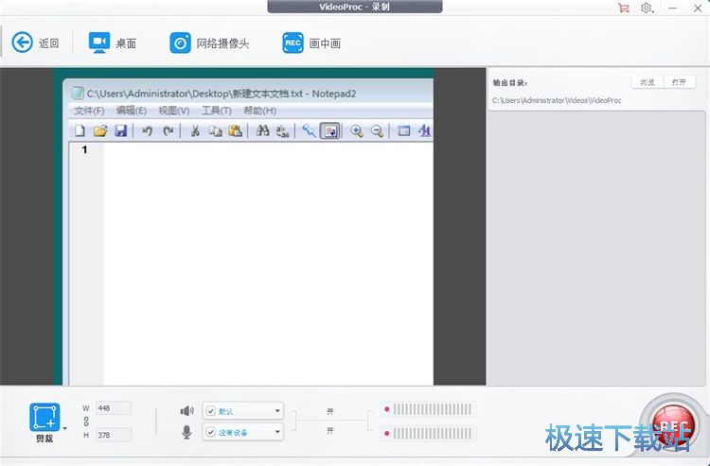Click the crop height (H) input field
The height and width of the screenshot is (466, 710).
point(114,435)
